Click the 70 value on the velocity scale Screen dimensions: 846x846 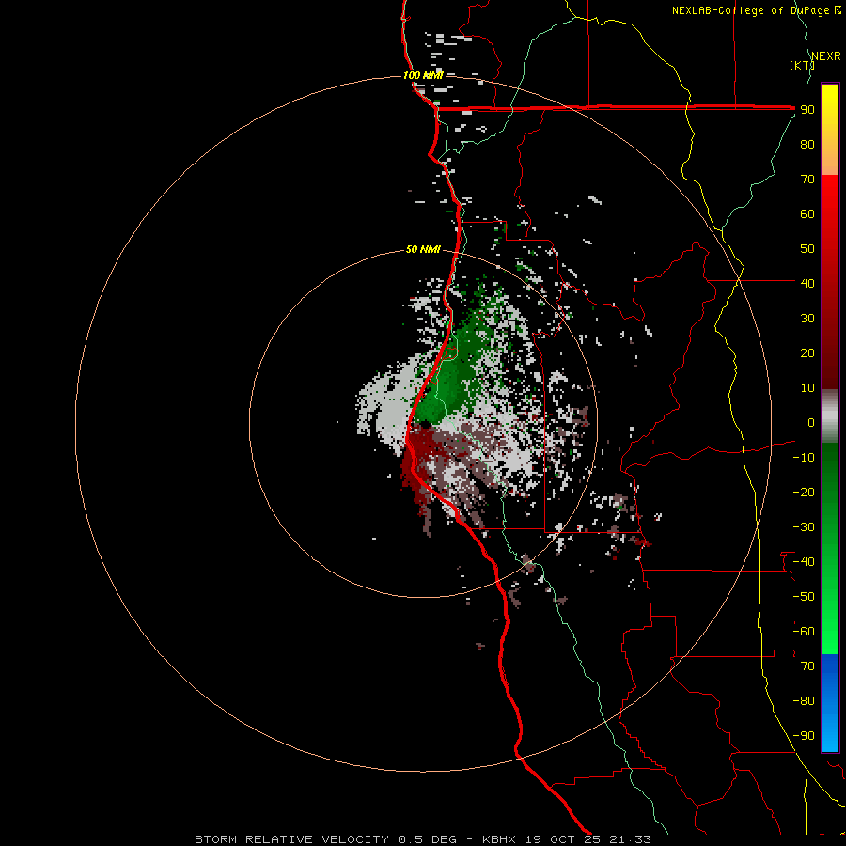[807, 180]
